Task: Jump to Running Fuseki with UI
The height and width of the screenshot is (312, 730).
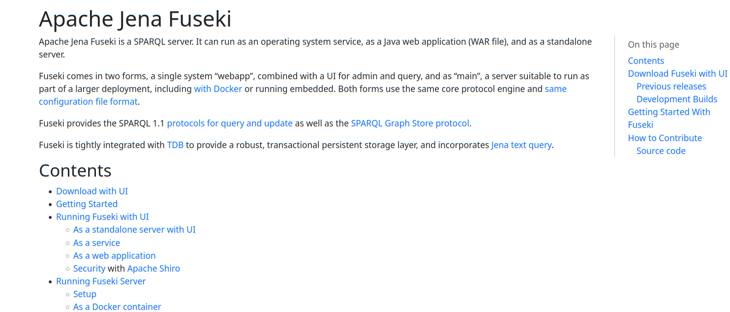Action: [102, 217]
